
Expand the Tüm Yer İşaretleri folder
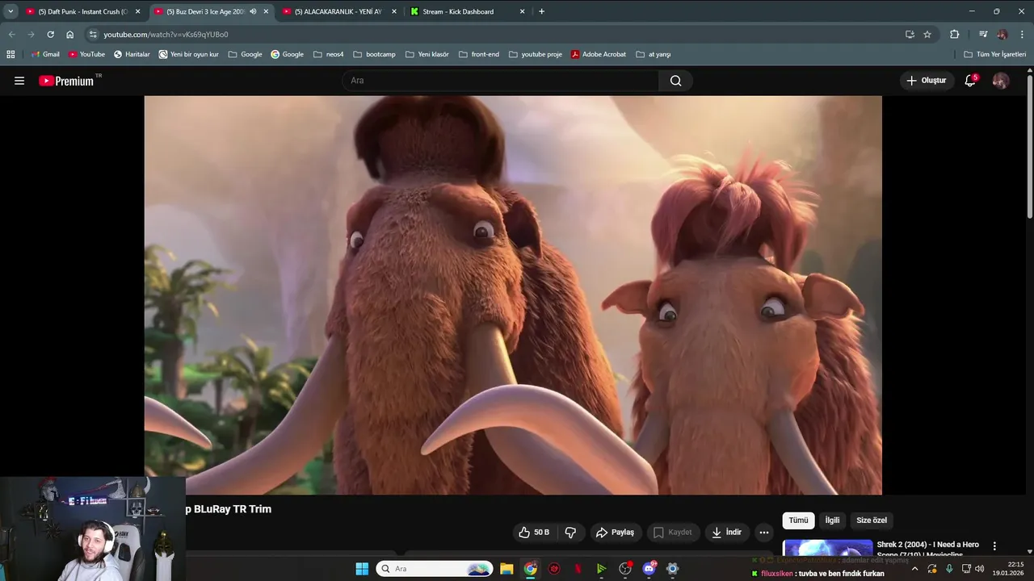coord(995,54)
